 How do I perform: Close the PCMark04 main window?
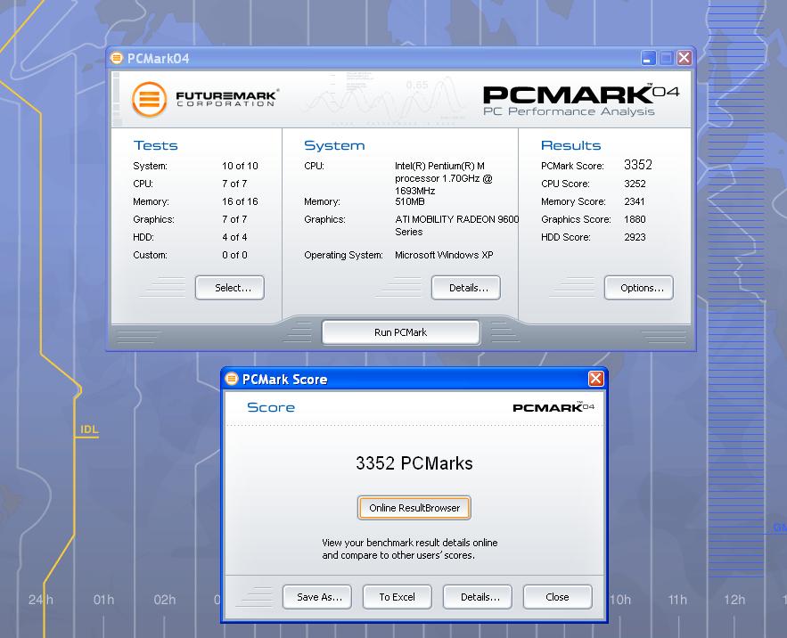(x=684, y=58)
